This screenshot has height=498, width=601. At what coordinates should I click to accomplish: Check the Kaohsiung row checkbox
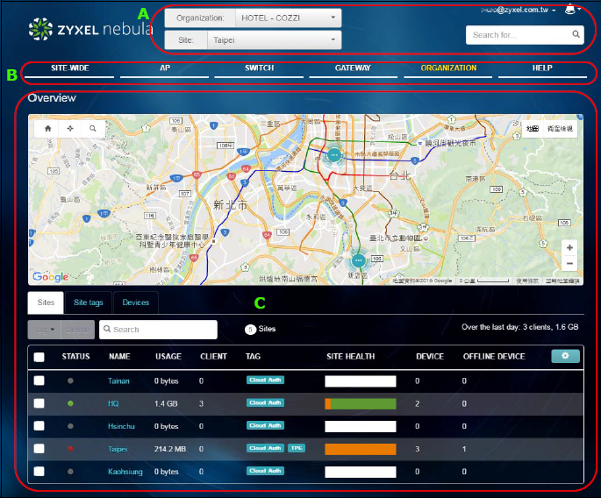[x=39, y=471]
